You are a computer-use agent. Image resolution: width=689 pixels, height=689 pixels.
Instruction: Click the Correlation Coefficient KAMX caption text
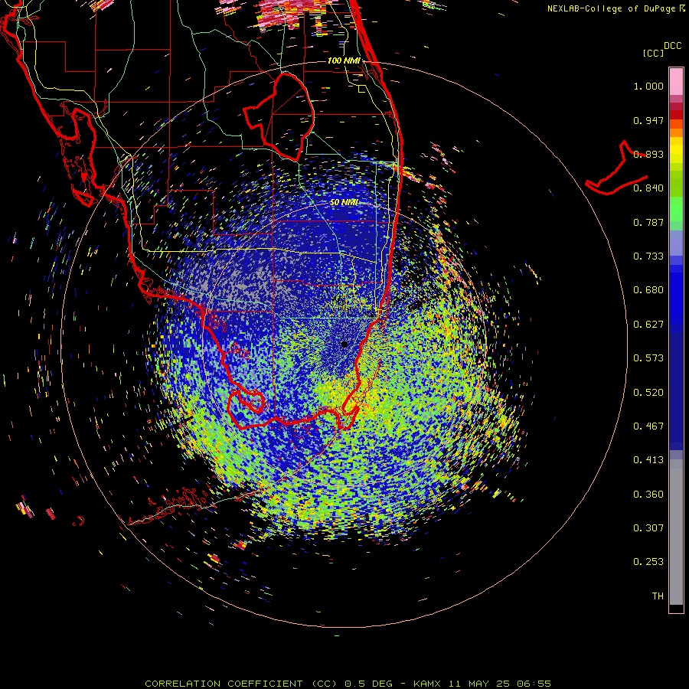pyautogui.click(x=348, y=684)
